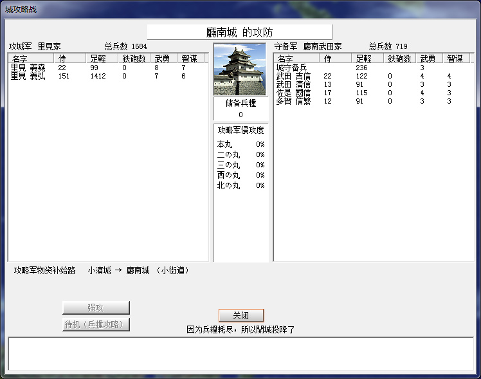
Task: Click the 足軽 header in the attacker list
Action: [102, 59]
